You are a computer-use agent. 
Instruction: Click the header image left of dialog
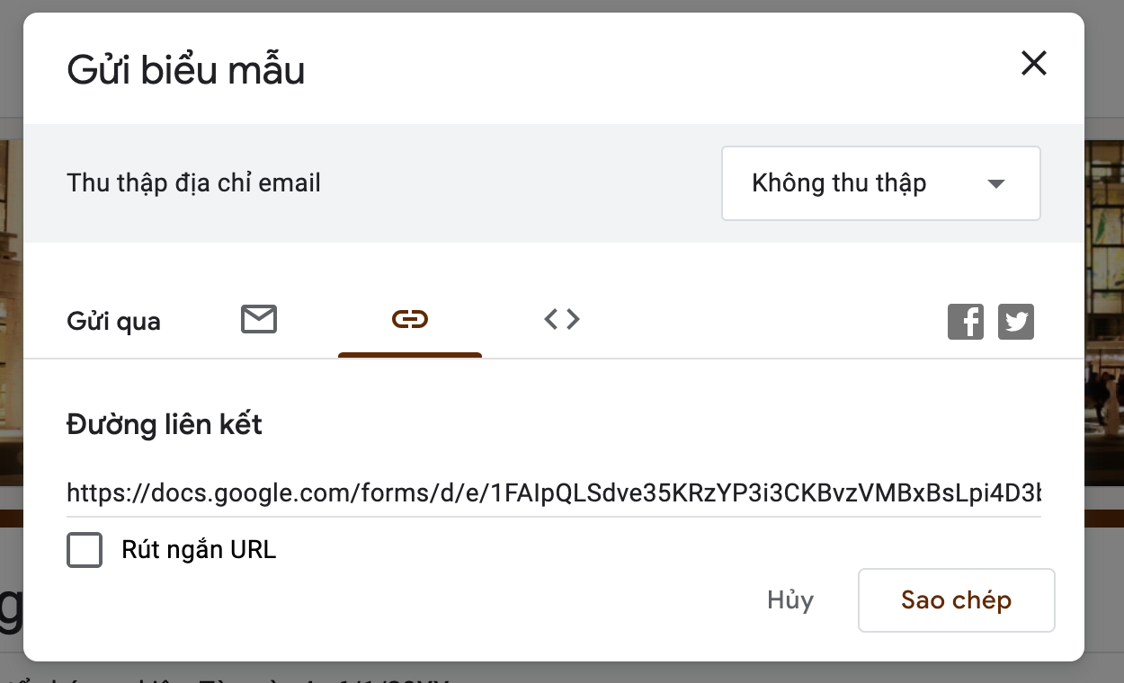tap(11, 315)
